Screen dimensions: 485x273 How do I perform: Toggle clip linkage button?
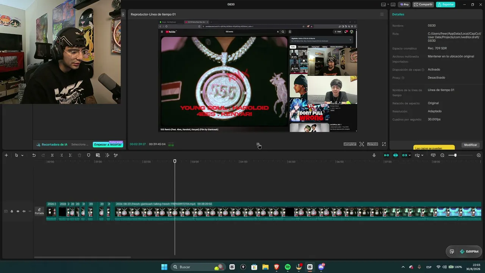point(405,155)
